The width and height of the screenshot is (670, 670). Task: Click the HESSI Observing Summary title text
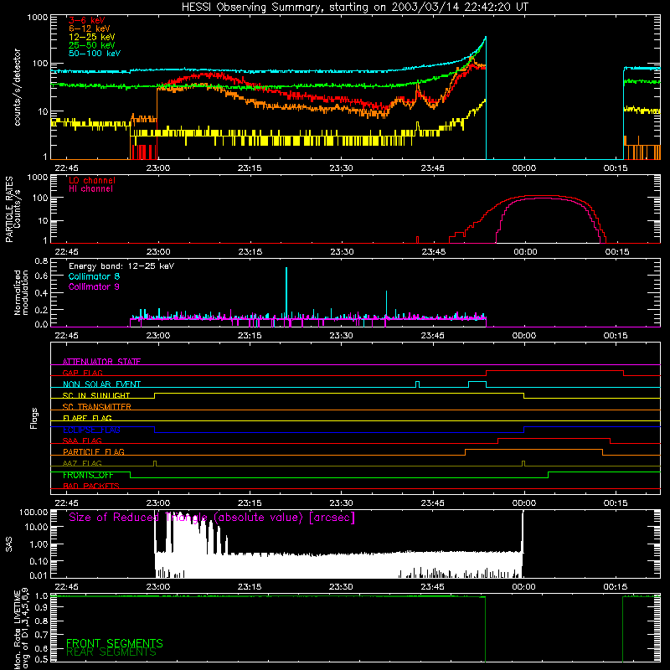[354, 8]
